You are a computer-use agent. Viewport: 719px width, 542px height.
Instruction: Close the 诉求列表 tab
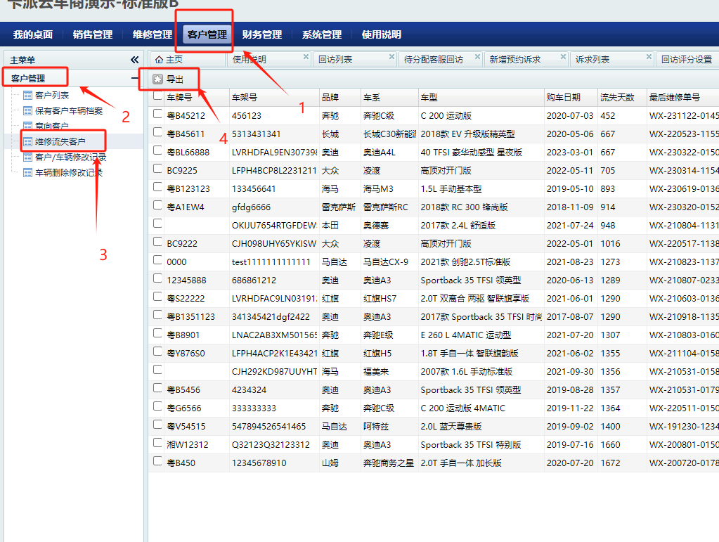[649, 56]
